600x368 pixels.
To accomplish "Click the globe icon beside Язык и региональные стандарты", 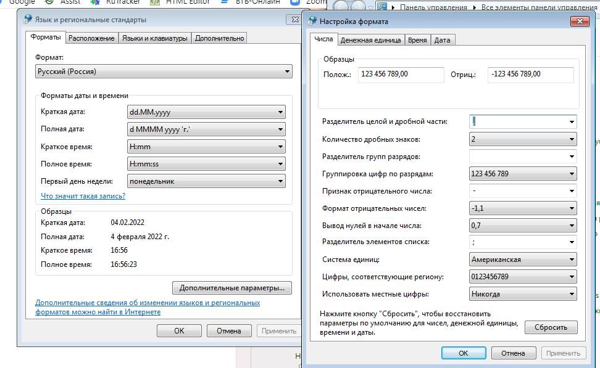I will 28,20.
